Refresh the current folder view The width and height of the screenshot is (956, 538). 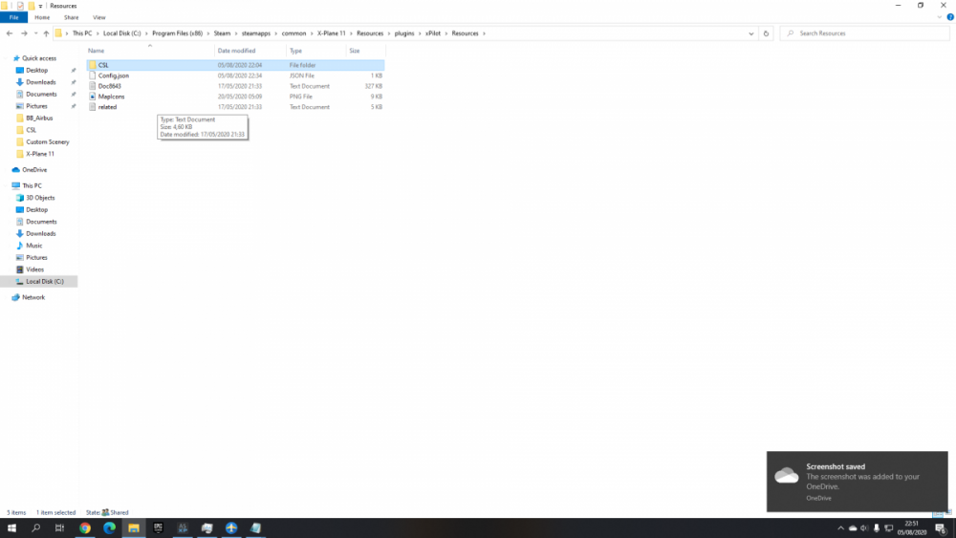tap(766, 33)
